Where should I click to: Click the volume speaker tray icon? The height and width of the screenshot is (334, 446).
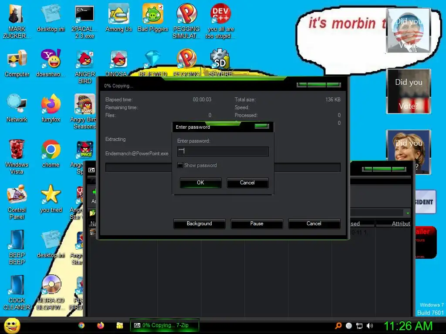(x=369, y=326)
